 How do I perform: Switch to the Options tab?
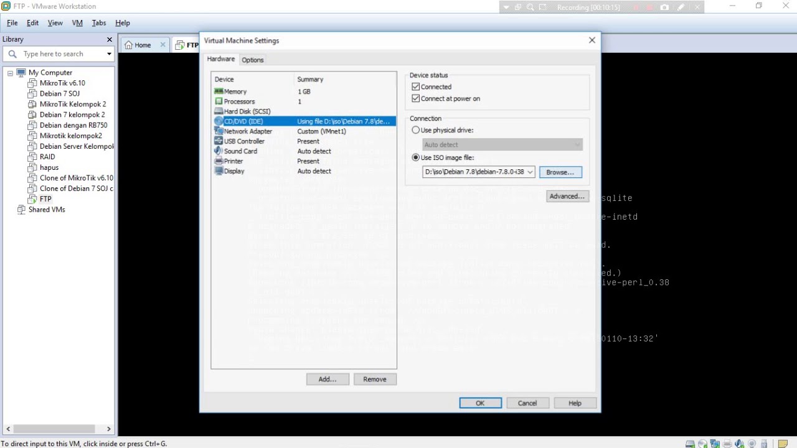point(253,60)
